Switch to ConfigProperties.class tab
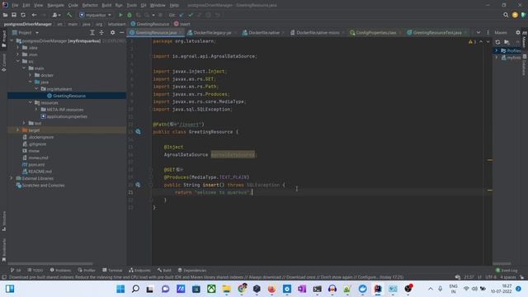Screen dimensions: 528x297 [x=376, y=33]
